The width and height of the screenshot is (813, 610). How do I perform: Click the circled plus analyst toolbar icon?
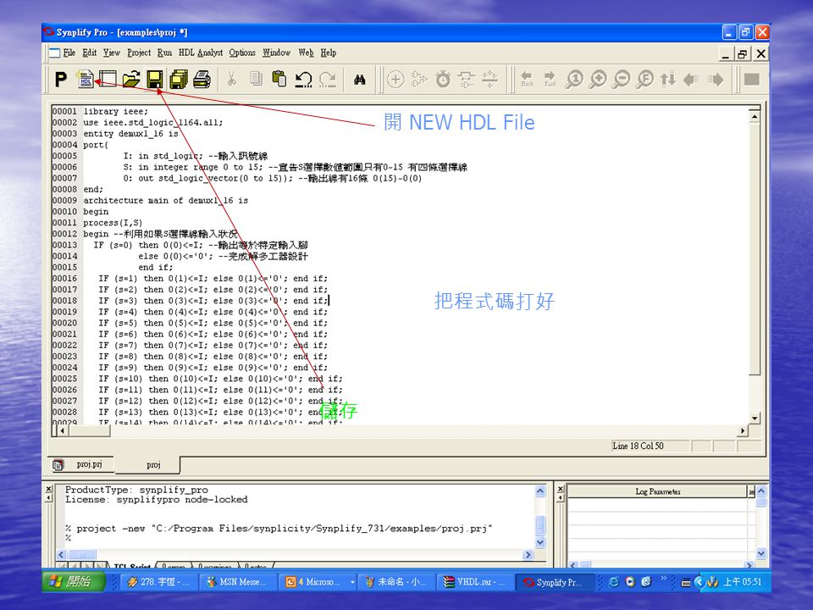(x=395, y=80)
